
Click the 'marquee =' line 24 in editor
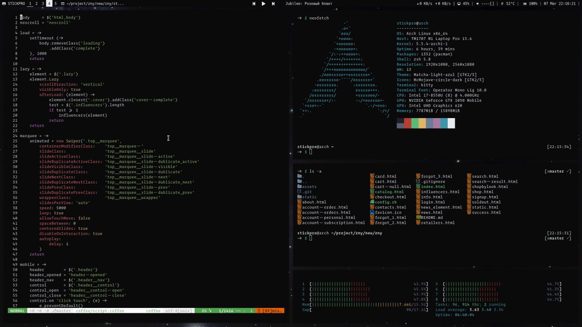[x=34, y=136]
